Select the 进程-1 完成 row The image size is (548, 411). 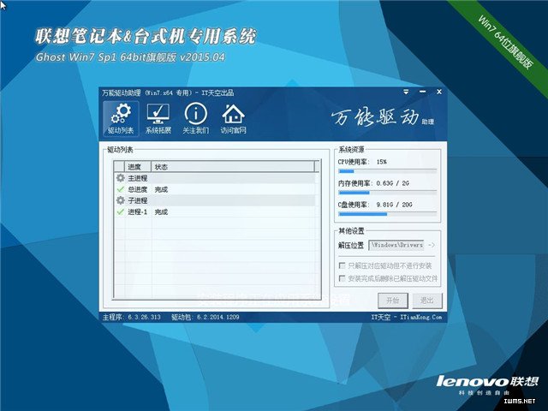215,211
